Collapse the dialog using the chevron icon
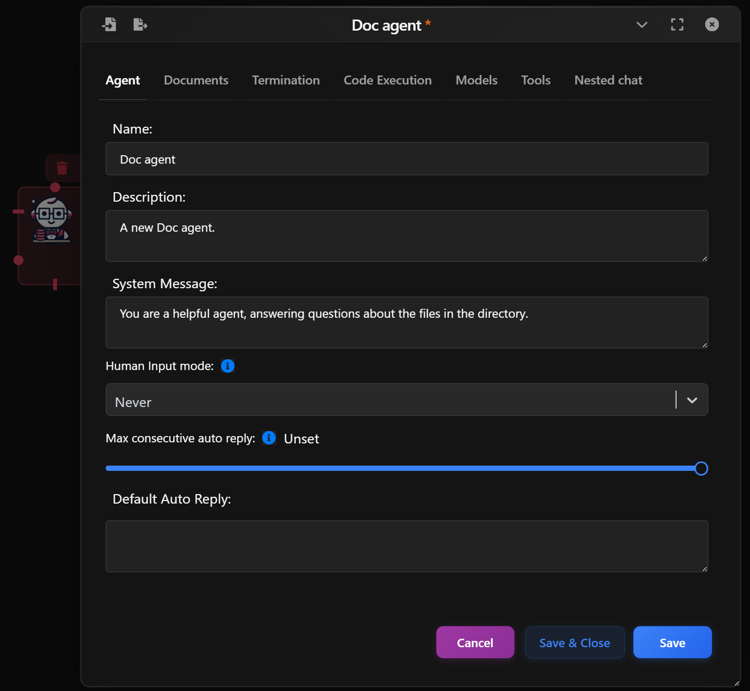 pyautogui.click(x=641, y=24)
